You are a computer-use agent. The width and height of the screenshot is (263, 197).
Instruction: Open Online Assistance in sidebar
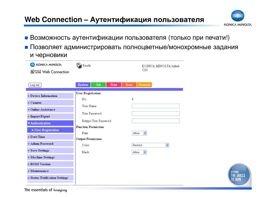50,109
